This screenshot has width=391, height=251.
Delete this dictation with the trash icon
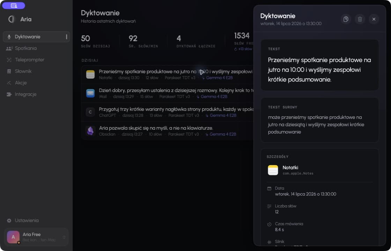click(x=360, y=19)
